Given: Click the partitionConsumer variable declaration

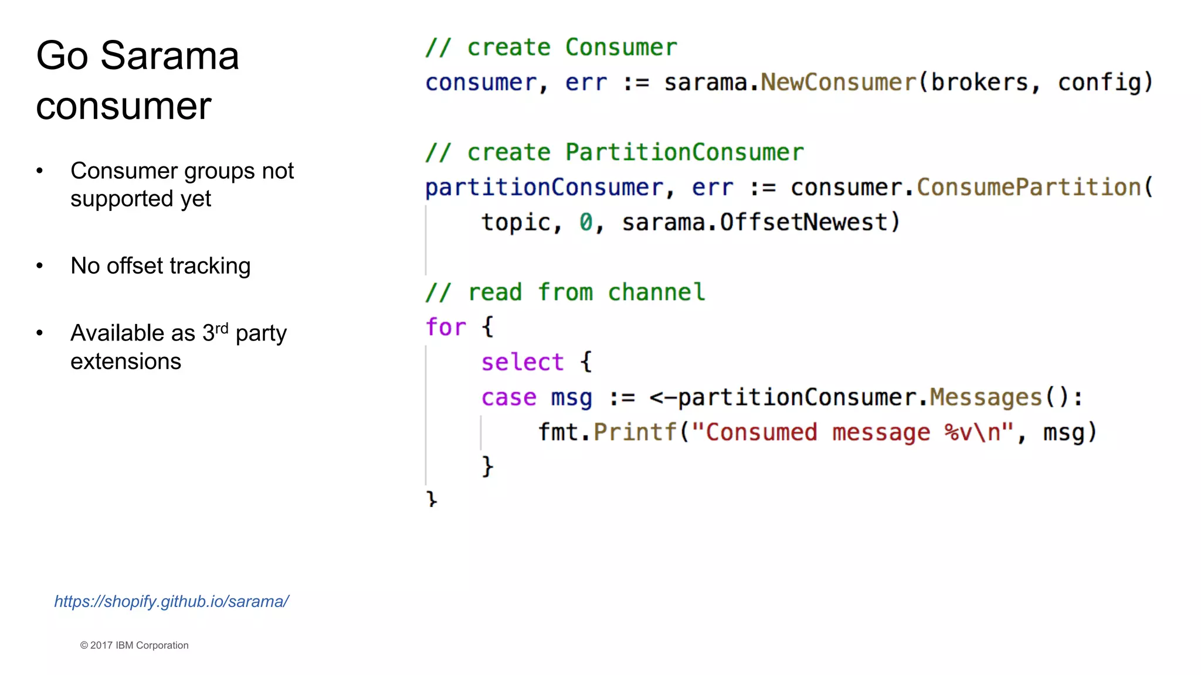Looking at the screenshot, I should [x=544, y=187].
